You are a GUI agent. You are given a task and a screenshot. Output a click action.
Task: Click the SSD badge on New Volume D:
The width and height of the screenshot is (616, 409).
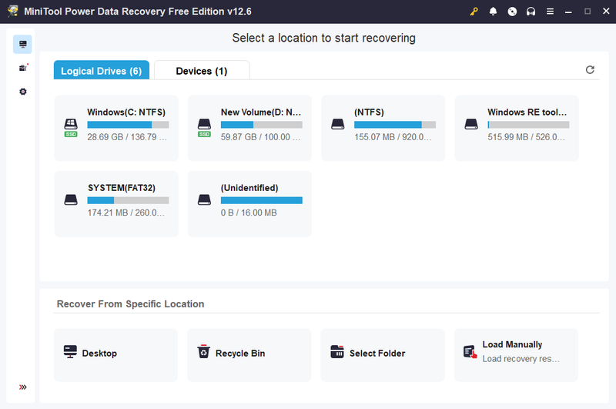point(204,134)
